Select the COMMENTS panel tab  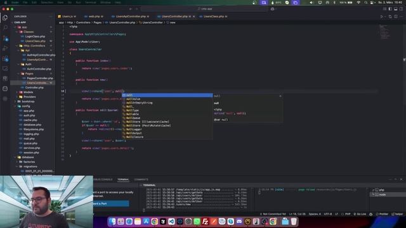pyautogui.click(x=141, y=179)
